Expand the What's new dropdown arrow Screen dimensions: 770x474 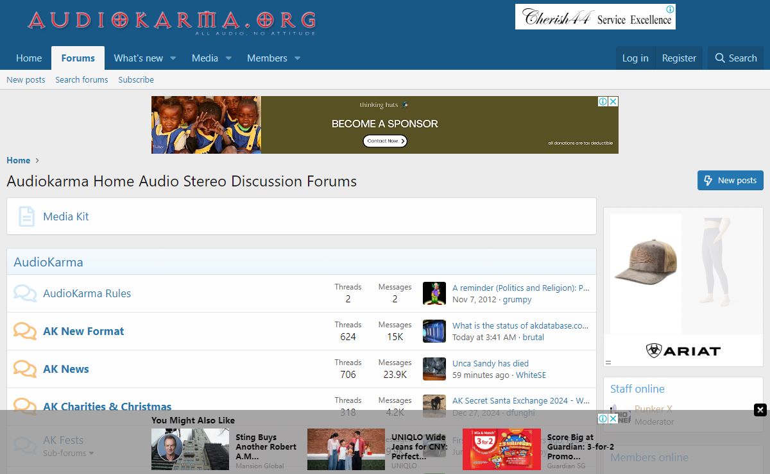point(173,58)
